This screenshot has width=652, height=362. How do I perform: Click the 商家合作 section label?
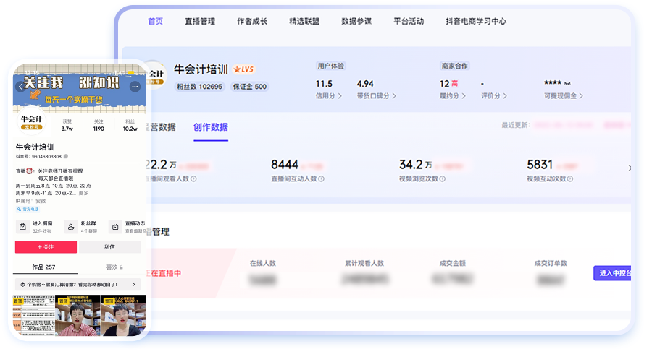pyautogui.click(x=454, y=66)
